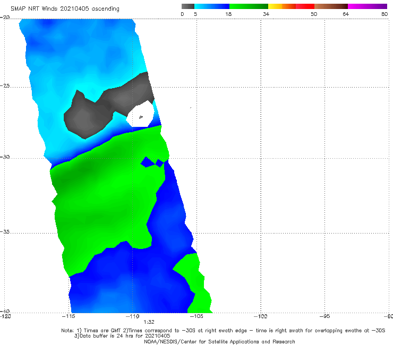
Task: Click the color bar label '64'
Action: tap(346, 14)
